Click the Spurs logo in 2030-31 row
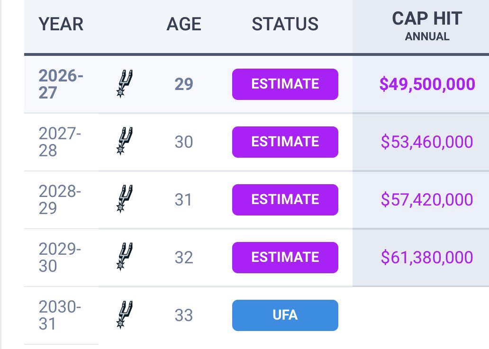 (125, 315)
